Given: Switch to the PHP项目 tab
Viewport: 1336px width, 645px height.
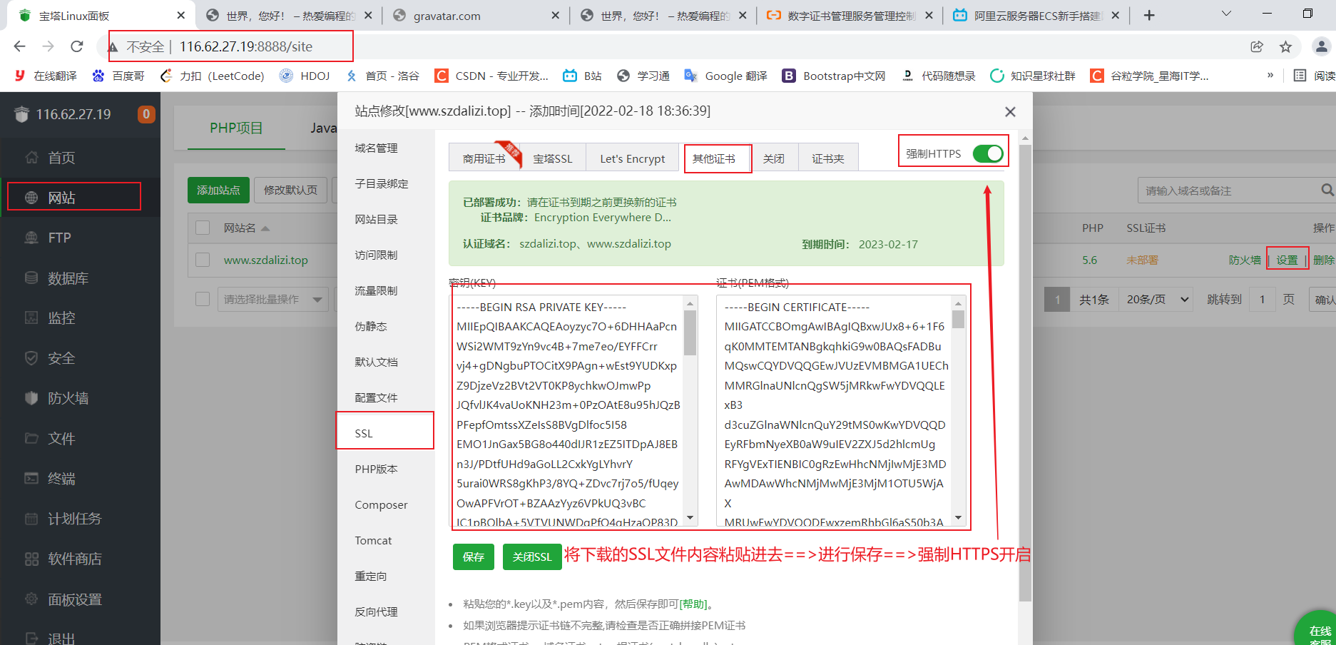Looking at the screenshot, I should tap(236, 128).
